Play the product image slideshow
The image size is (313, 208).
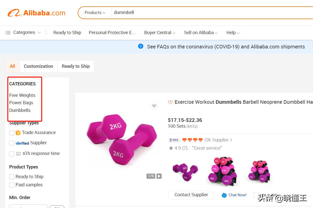point(159,176)
